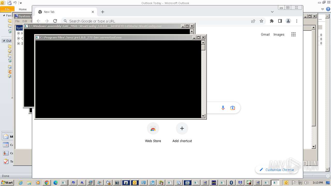Open Action Center flag in tray
Viewport: 331px width, 186px height.
[294, 183]
